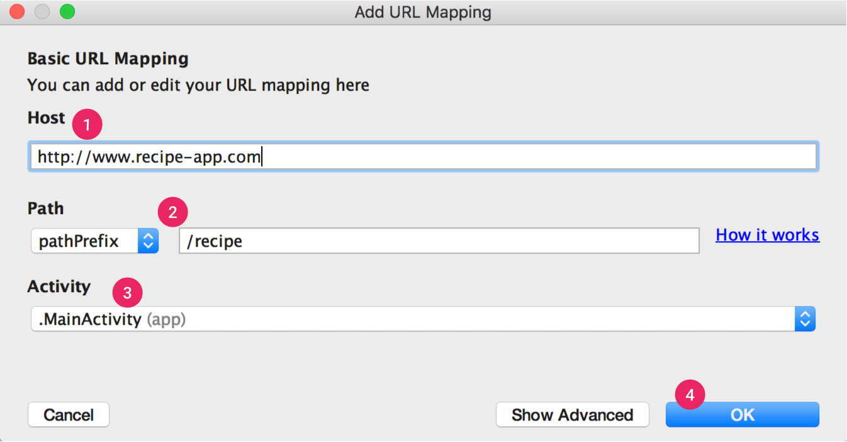
Task: Click Show Advanced to reveal more options
Action: pos(572,414)
